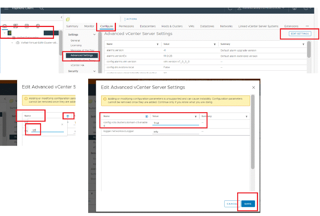Open the vSphere Client hamburger menu

pyautogui.click(x=6, y=9)
